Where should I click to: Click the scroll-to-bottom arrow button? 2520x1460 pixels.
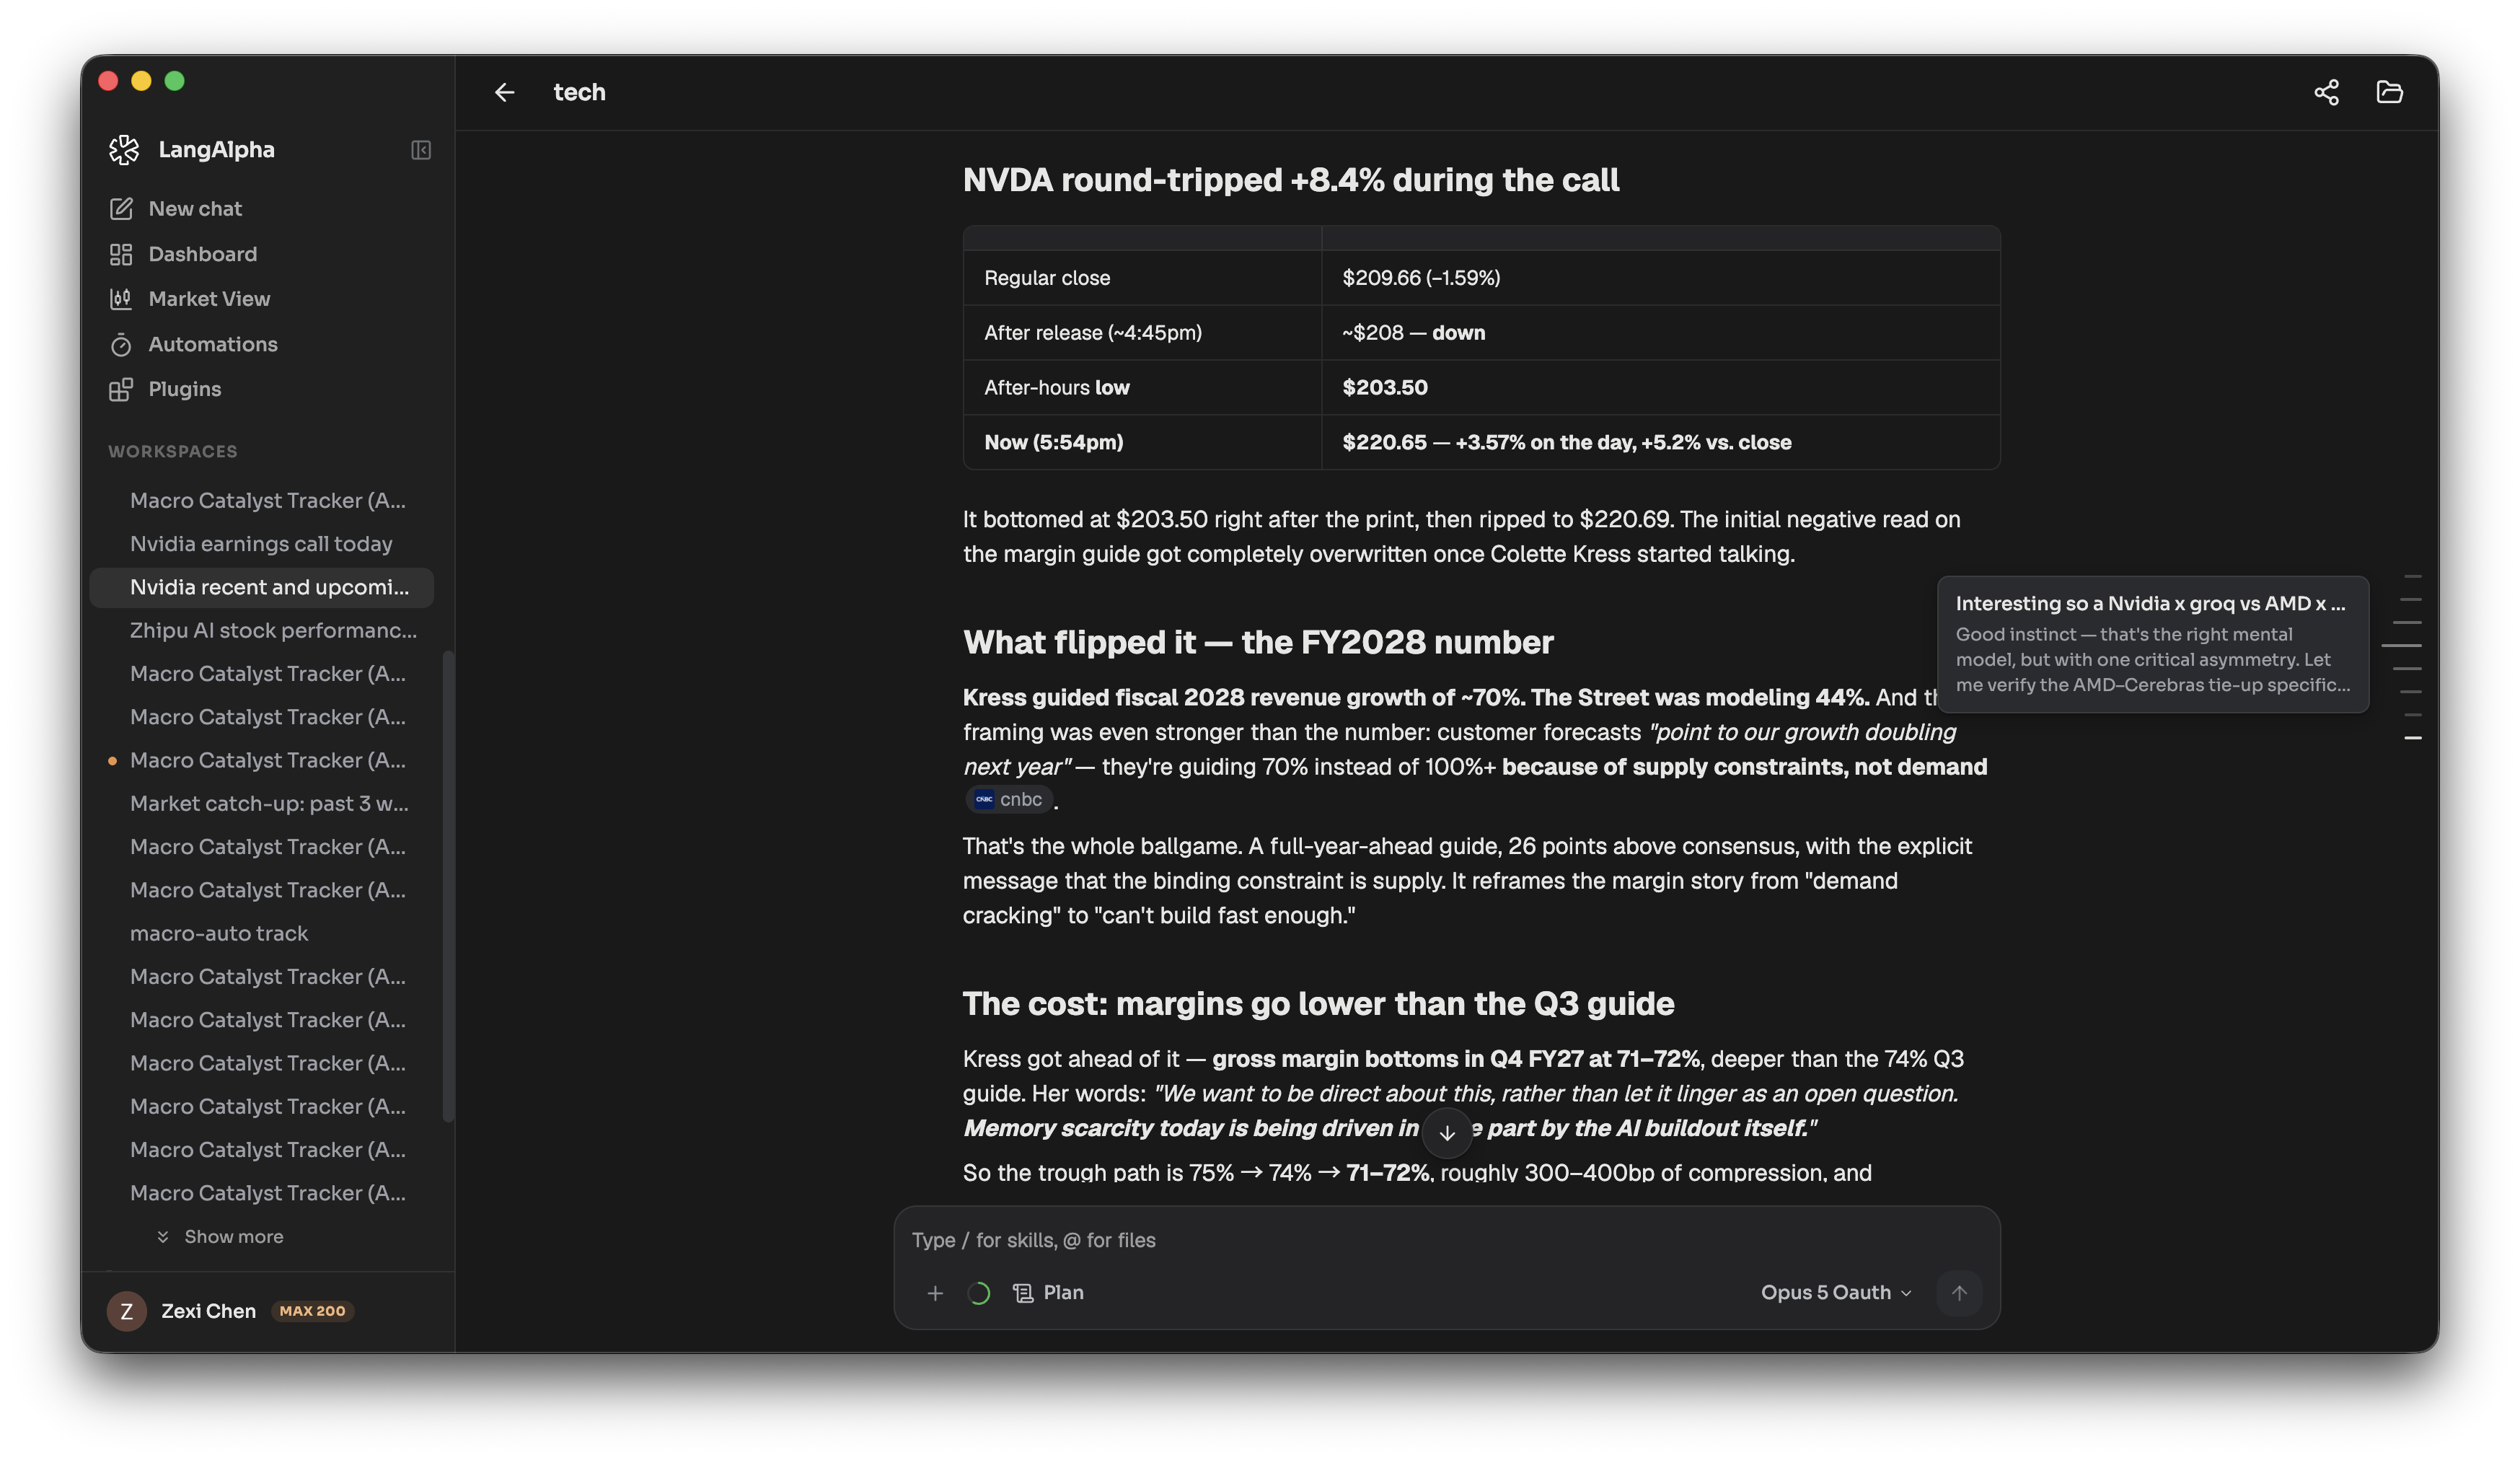tap(1446, 1132)
